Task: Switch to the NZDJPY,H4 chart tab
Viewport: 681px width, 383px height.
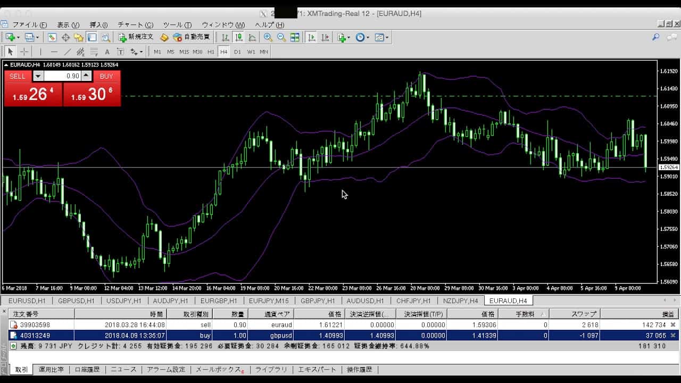Action: tap(461, 301)
